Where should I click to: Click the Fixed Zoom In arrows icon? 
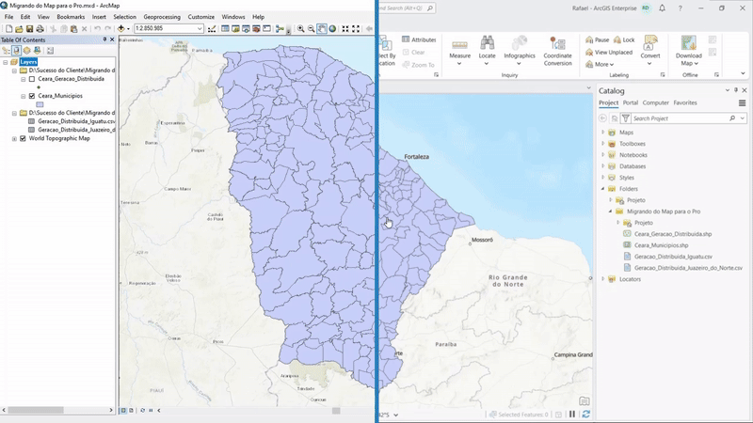click(x=345, y=29)
